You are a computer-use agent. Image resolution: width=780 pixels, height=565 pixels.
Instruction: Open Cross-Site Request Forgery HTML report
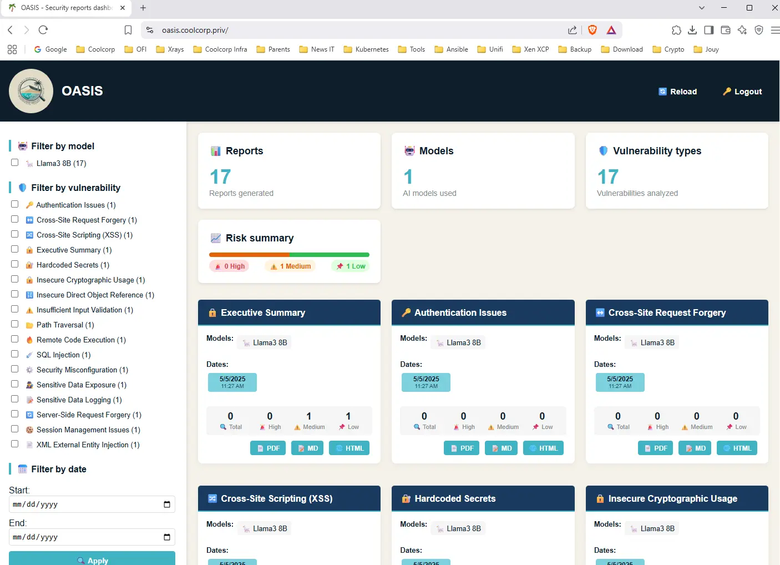click(x=737, y=448)
